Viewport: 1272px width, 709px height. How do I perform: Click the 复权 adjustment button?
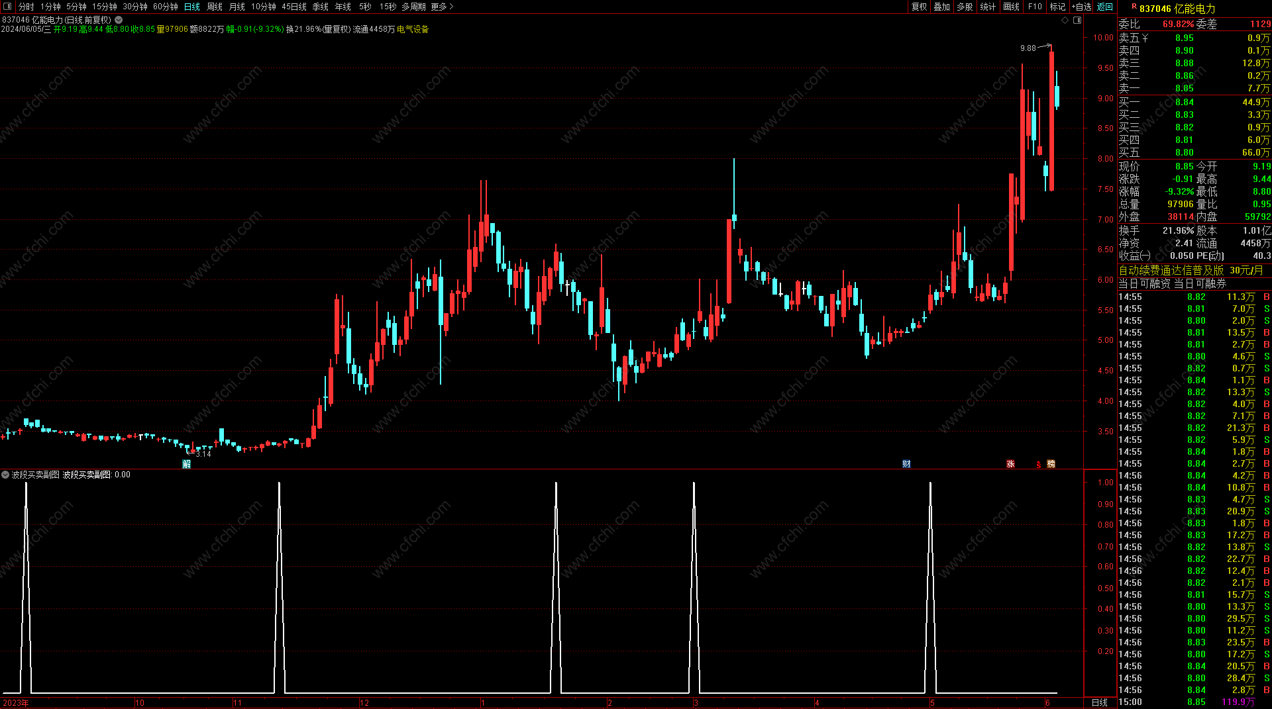(x=920, y=7)
